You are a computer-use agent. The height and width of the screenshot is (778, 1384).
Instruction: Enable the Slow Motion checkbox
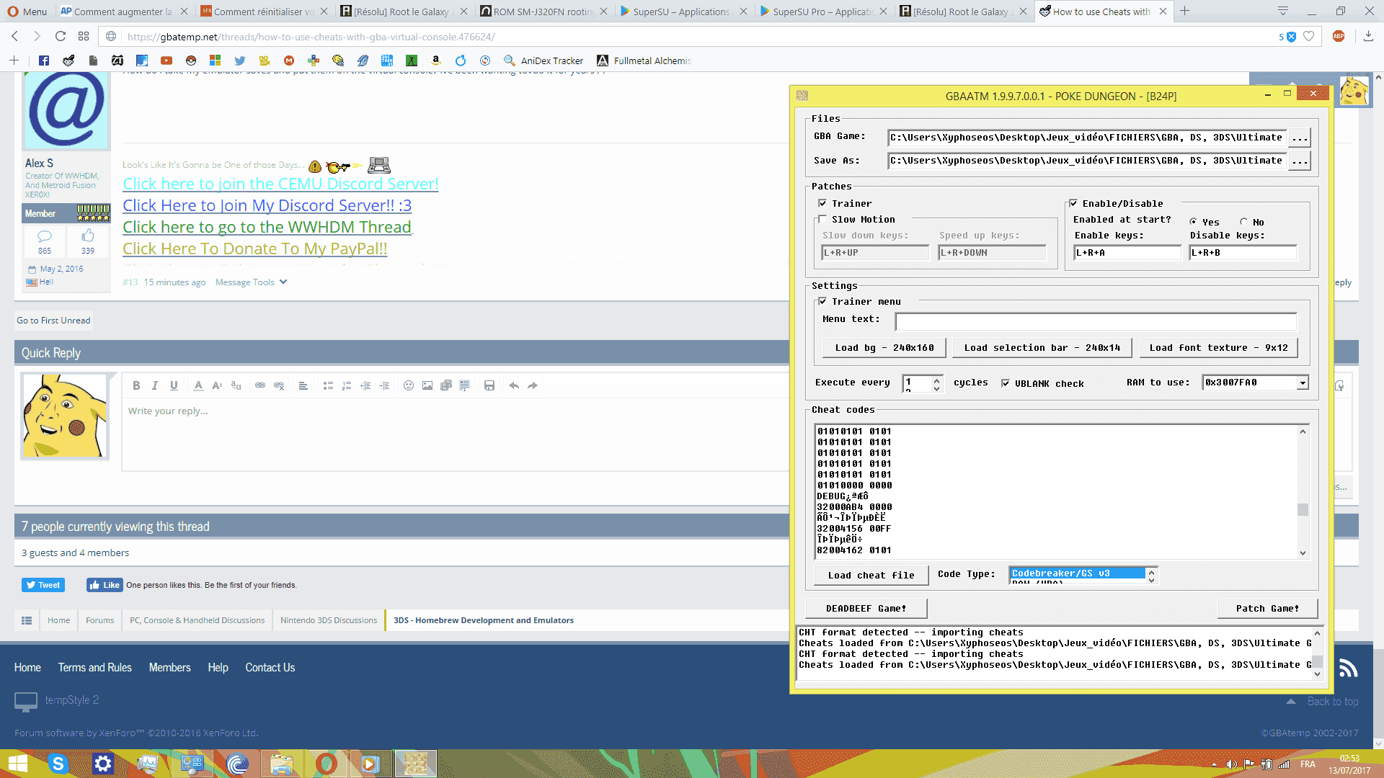coord(822,220)
